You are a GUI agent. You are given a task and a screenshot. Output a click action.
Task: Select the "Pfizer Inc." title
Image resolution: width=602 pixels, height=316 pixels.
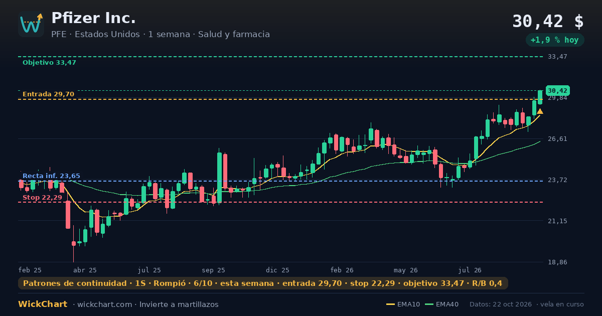(x=93, y=19)
